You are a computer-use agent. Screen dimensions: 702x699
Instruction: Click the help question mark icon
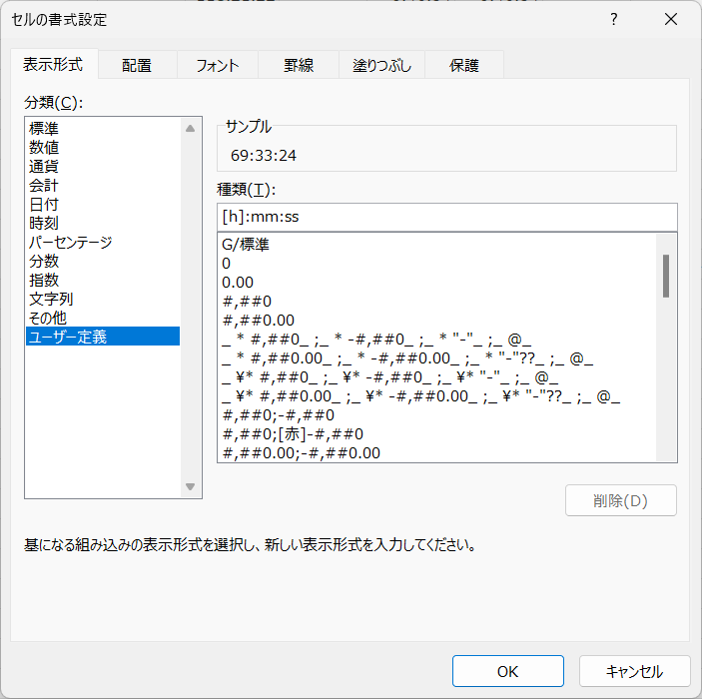pos(613,20)
